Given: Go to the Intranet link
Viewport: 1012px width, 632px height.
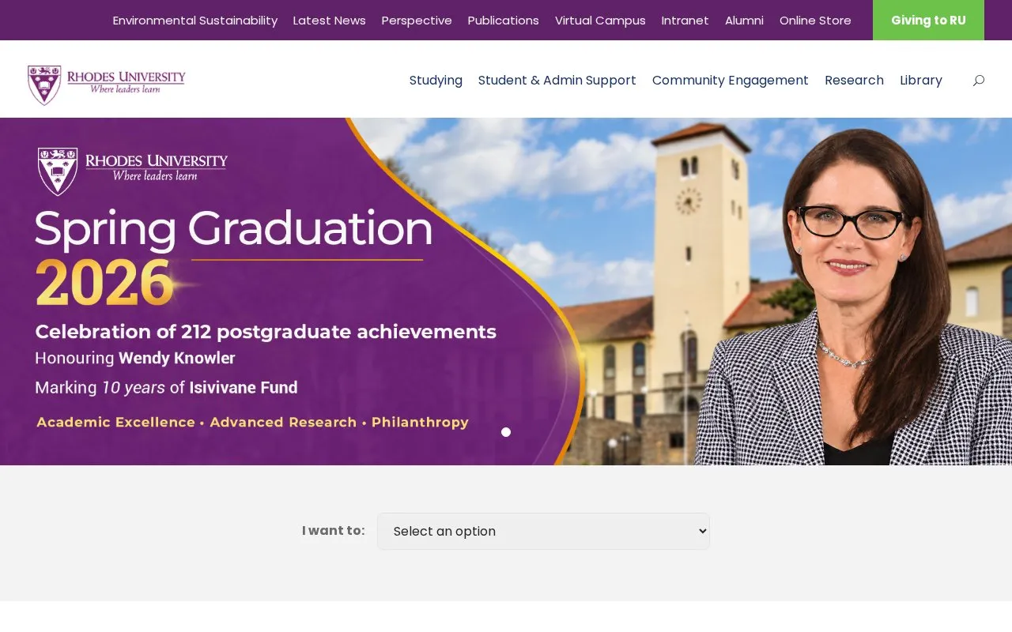Looking at the screenshot, I should click(x=685, y=21).
